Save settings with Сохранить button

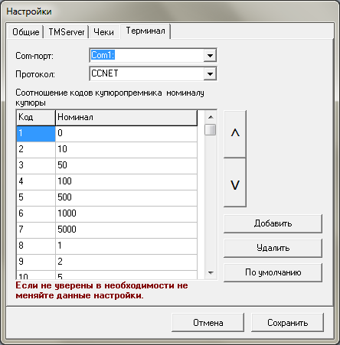pyautogui.click(x=287, y=323)
